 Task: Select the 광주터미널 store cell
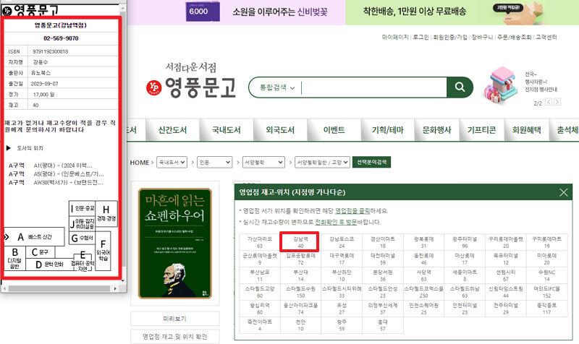(x=465, y=242)
